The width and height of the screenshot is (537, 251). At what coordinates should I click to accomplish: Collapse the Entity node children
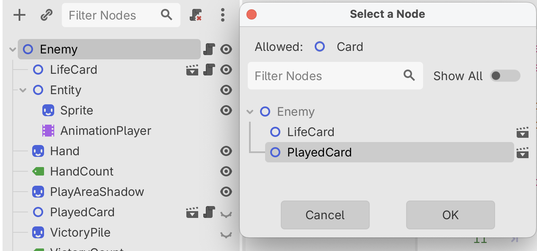(x=22, y=90)
